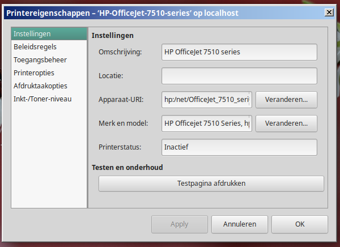Open the Beleidsregels section
Screen dimensions: 340x247
(49, 47)
